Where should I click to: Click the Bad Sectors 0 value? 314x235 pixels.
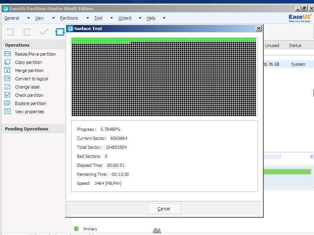point(106,156)
